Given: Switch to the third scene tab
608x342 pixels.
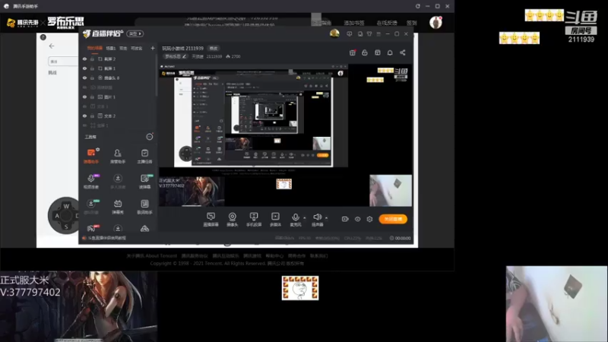Looking at the screenshot, I should coord(123,48).
